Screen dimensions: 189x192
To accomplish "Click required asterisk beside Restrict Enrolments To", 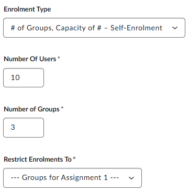I will pyautogui.click(x=74, y=158).
